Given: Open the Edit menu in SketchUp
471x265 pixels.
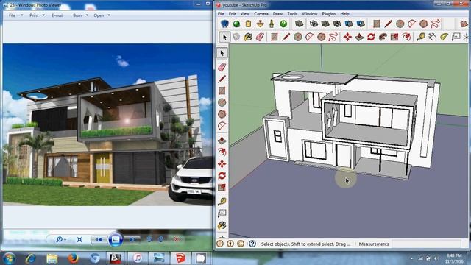Looking at the screenshot, I should [233, 14].
